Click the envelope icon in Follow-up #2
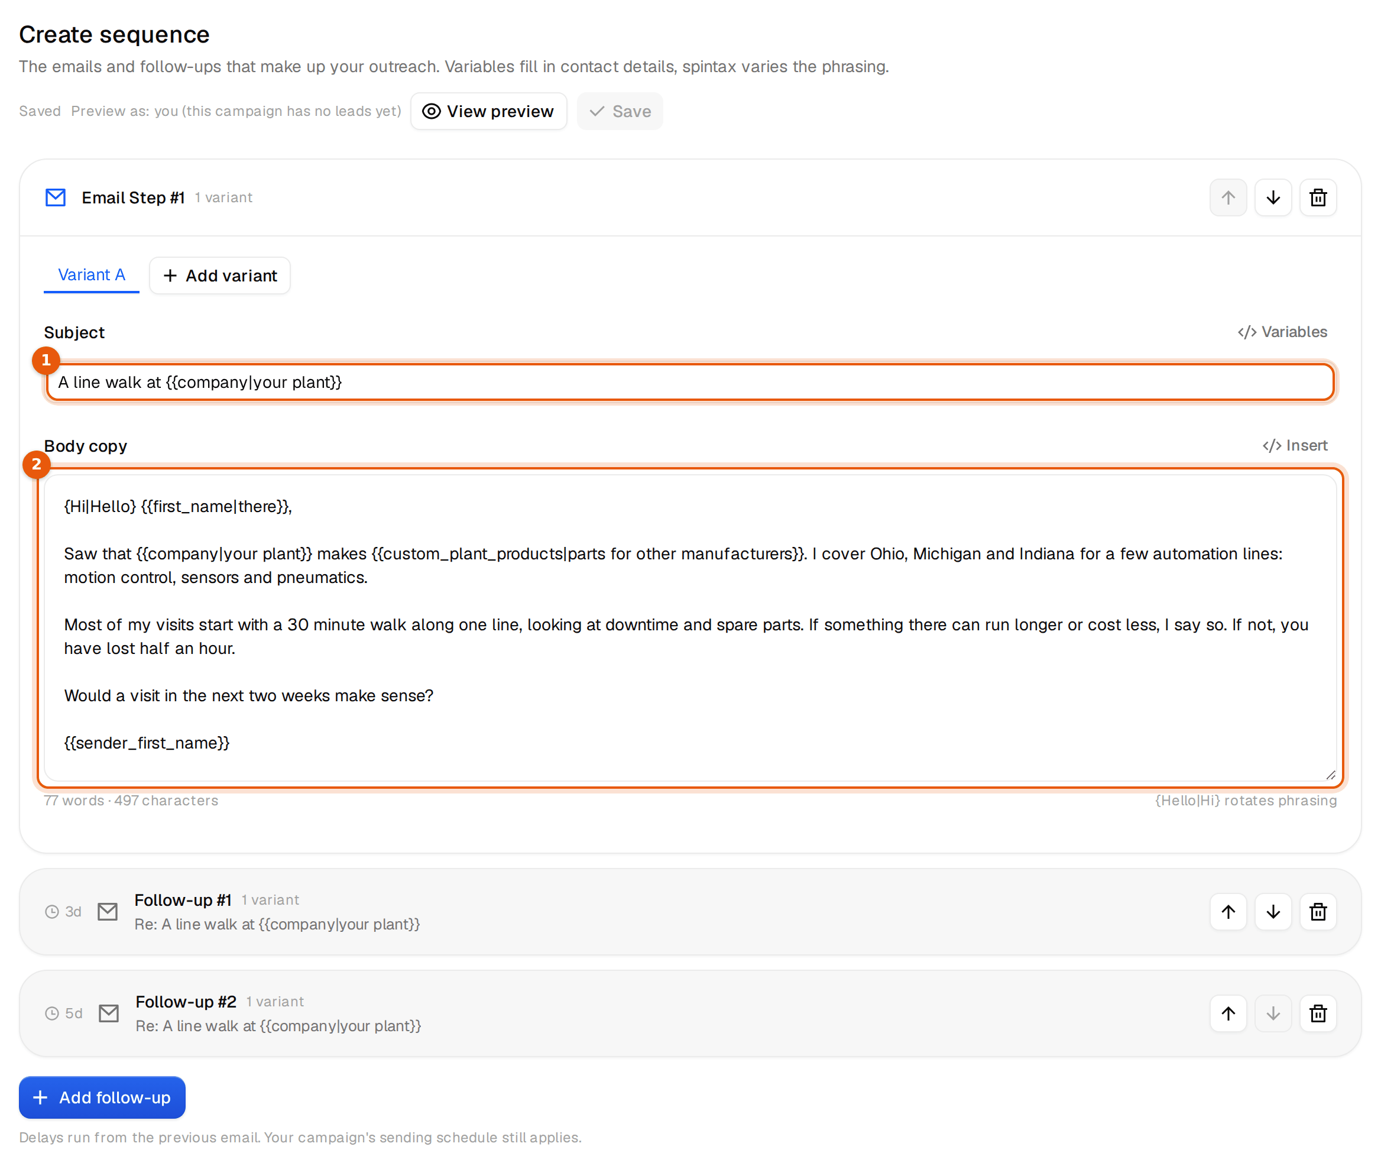This screenshot has width=1381, height=1166. (x=109, y=1013)
